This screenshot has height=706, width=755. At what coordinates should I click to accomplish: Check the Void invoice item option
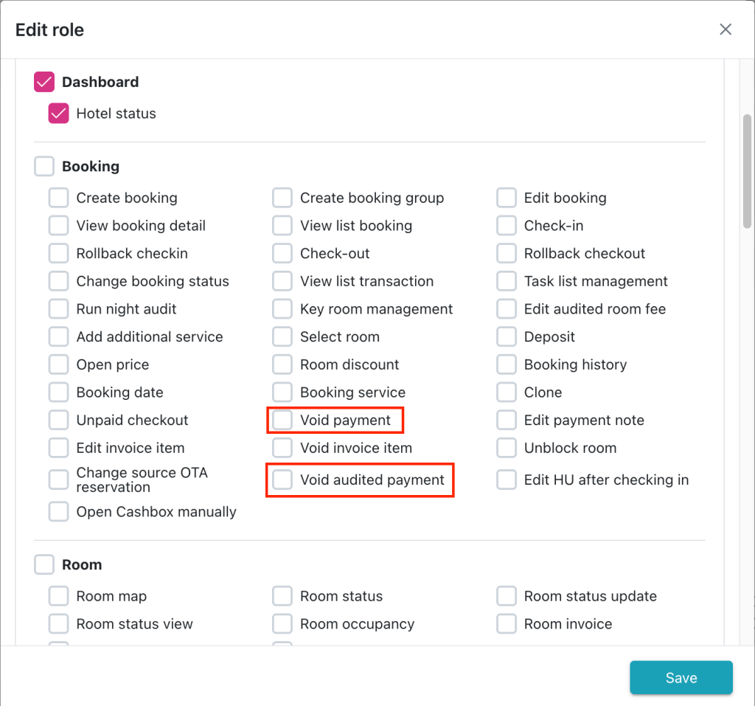point(282,448)
